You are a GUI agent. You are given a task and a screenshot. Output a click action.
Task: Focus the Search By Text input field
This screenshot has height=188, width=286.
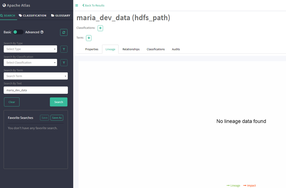click(36, 90)
